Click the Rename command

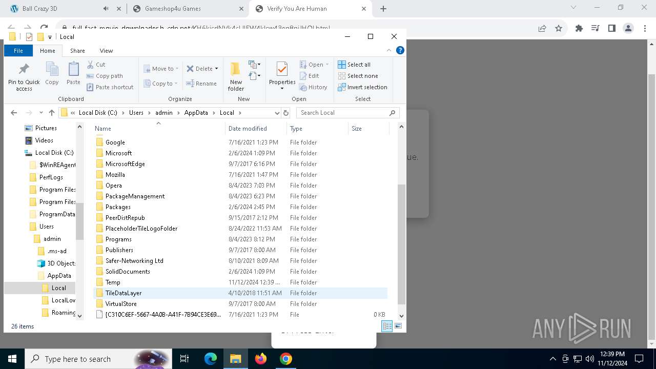[201, 84]
